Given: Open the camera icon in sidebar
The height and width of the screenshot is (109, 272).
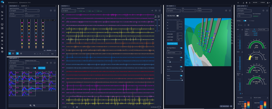Looking at the screenshot, I should (2, 34).
